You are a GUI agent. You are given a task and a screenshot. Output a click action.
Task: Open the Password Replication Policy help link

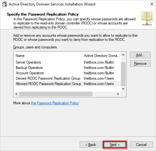55,103
